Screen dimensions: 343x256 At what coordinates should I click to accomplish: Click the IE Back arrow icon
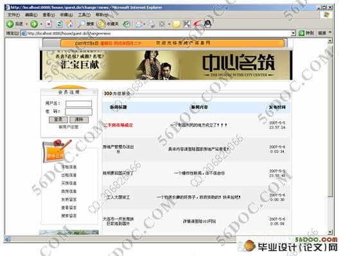tap(10, 24)
